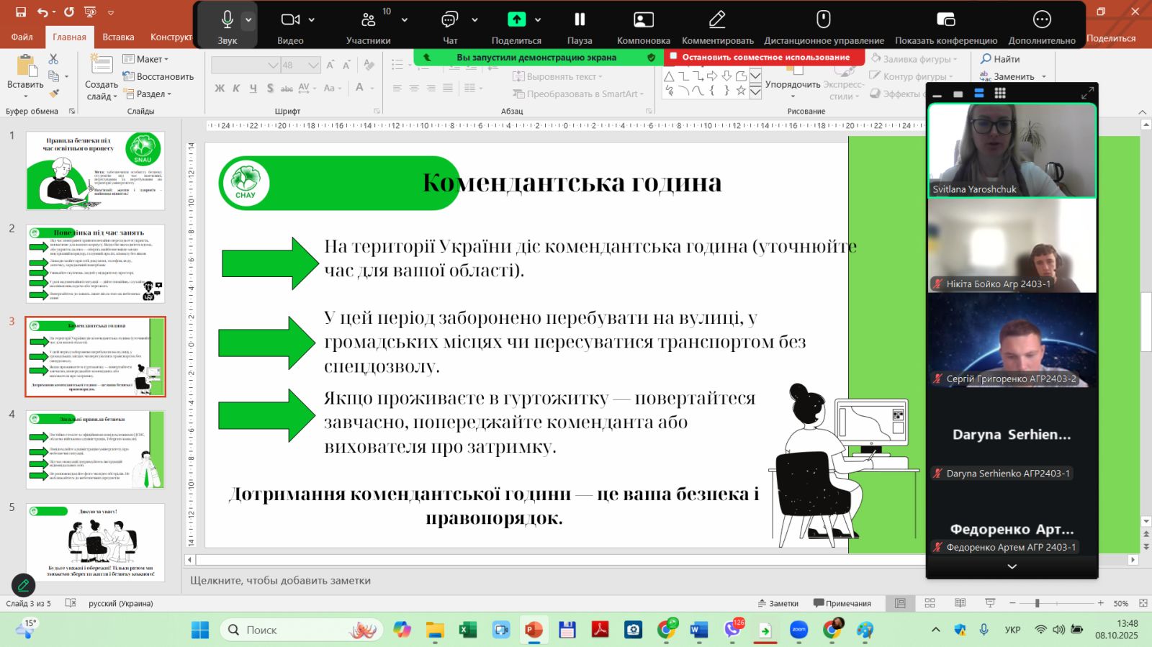Screen dimensions: 1152x647
Task: Select slide 4 thumbnail in the panel
Action: click(x=96, y=450)
